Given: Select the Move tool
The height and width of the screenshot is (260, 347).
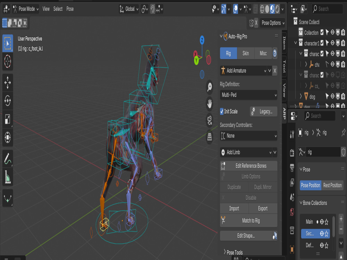Looking at the screenshot, I should click(x=8, y=83).
